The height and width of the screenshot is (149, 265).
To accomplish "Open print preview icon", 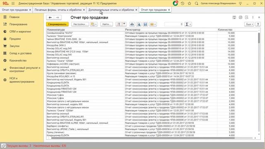I will (139, 24).
